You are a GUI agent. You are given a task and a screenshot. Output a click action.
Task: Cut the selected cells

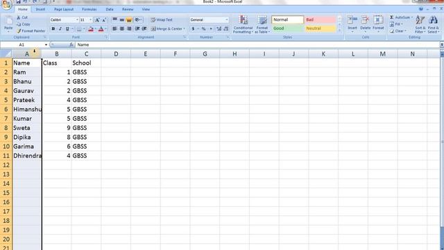(22, 17)
